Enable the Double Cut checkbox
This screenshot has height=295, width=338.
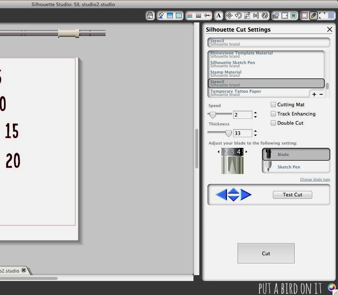[273, 123]
